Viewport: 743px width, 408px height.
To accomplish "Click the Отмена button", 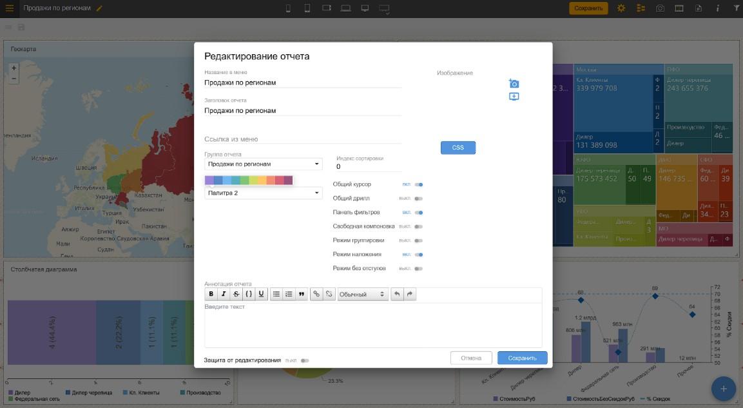I will point(471,358).
